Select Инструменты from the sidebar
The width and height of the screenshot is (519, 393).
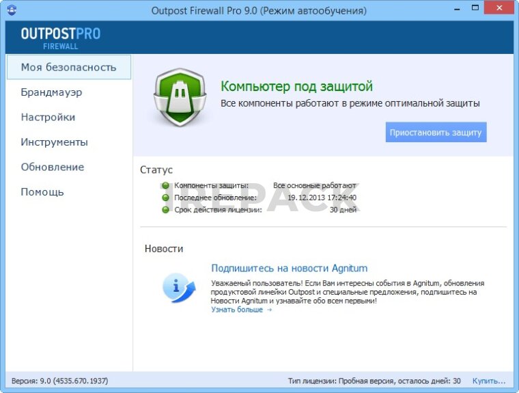[x=54, y=142]
